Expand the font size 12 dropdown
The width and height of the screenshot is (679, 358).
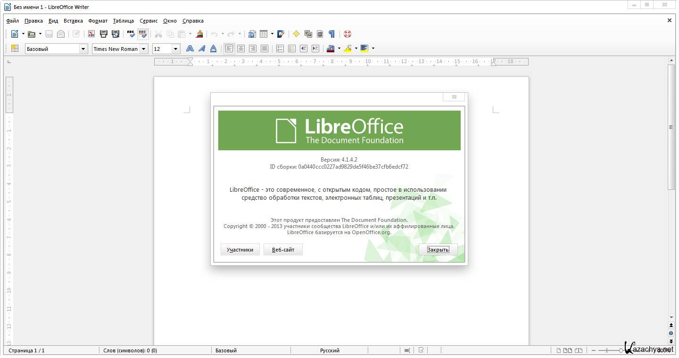[176, 49]
